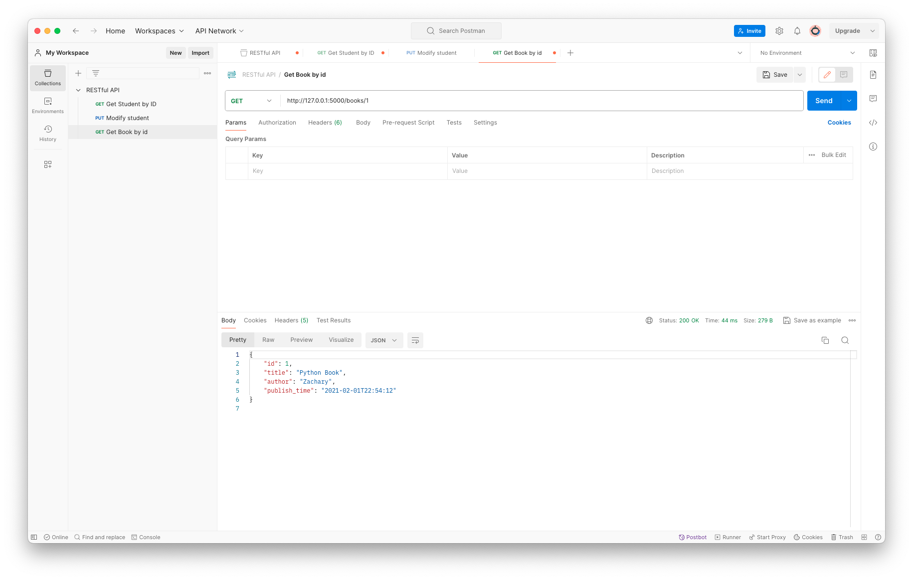Switch response view to Raw
The image size is (913, 580).
[x=268, y=340]
